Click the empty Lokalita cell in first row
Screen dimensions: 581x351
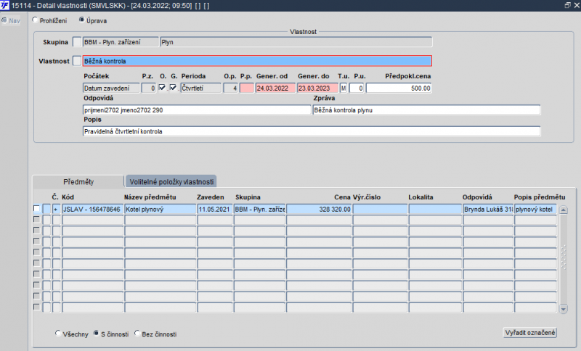pyautogui.click(x=435, y=209)
